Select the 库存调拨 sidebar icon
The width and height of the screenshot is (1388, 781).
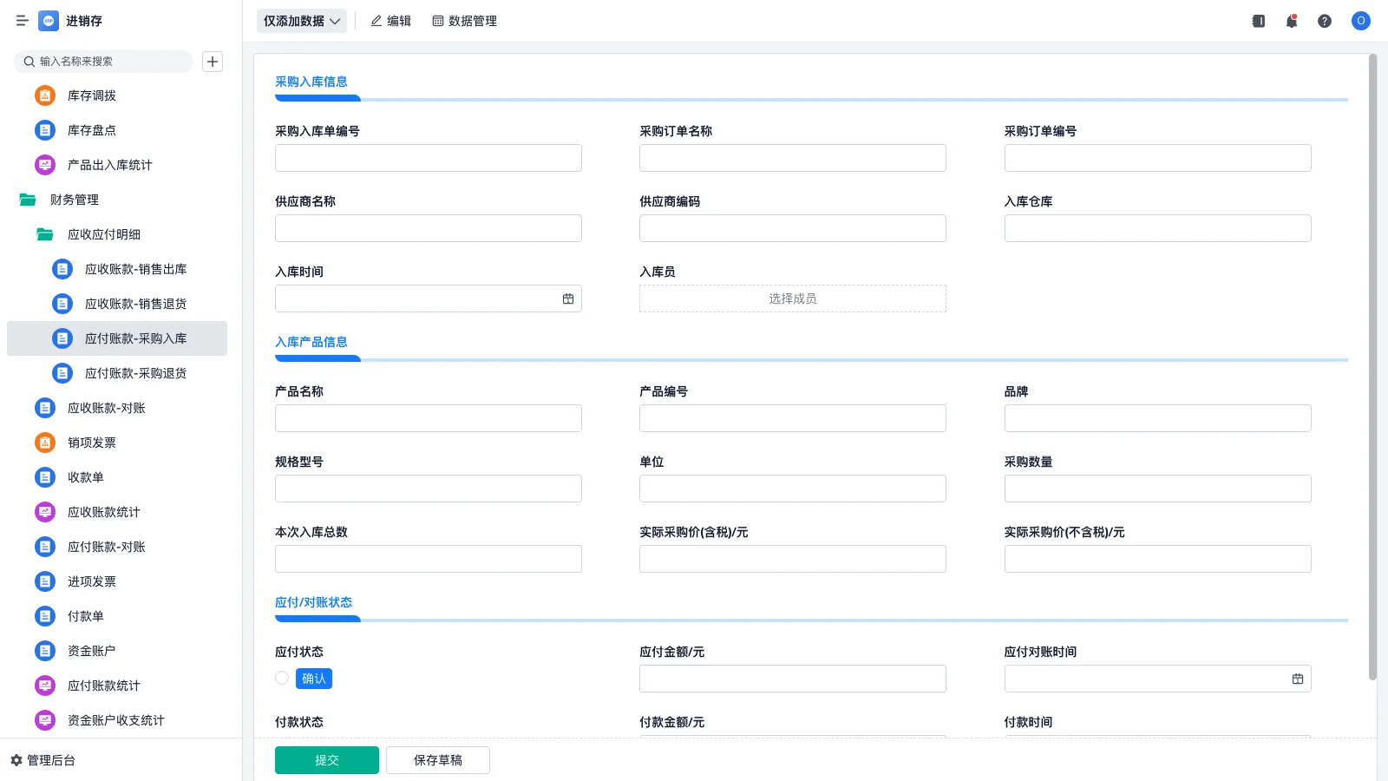click(44, 95)
